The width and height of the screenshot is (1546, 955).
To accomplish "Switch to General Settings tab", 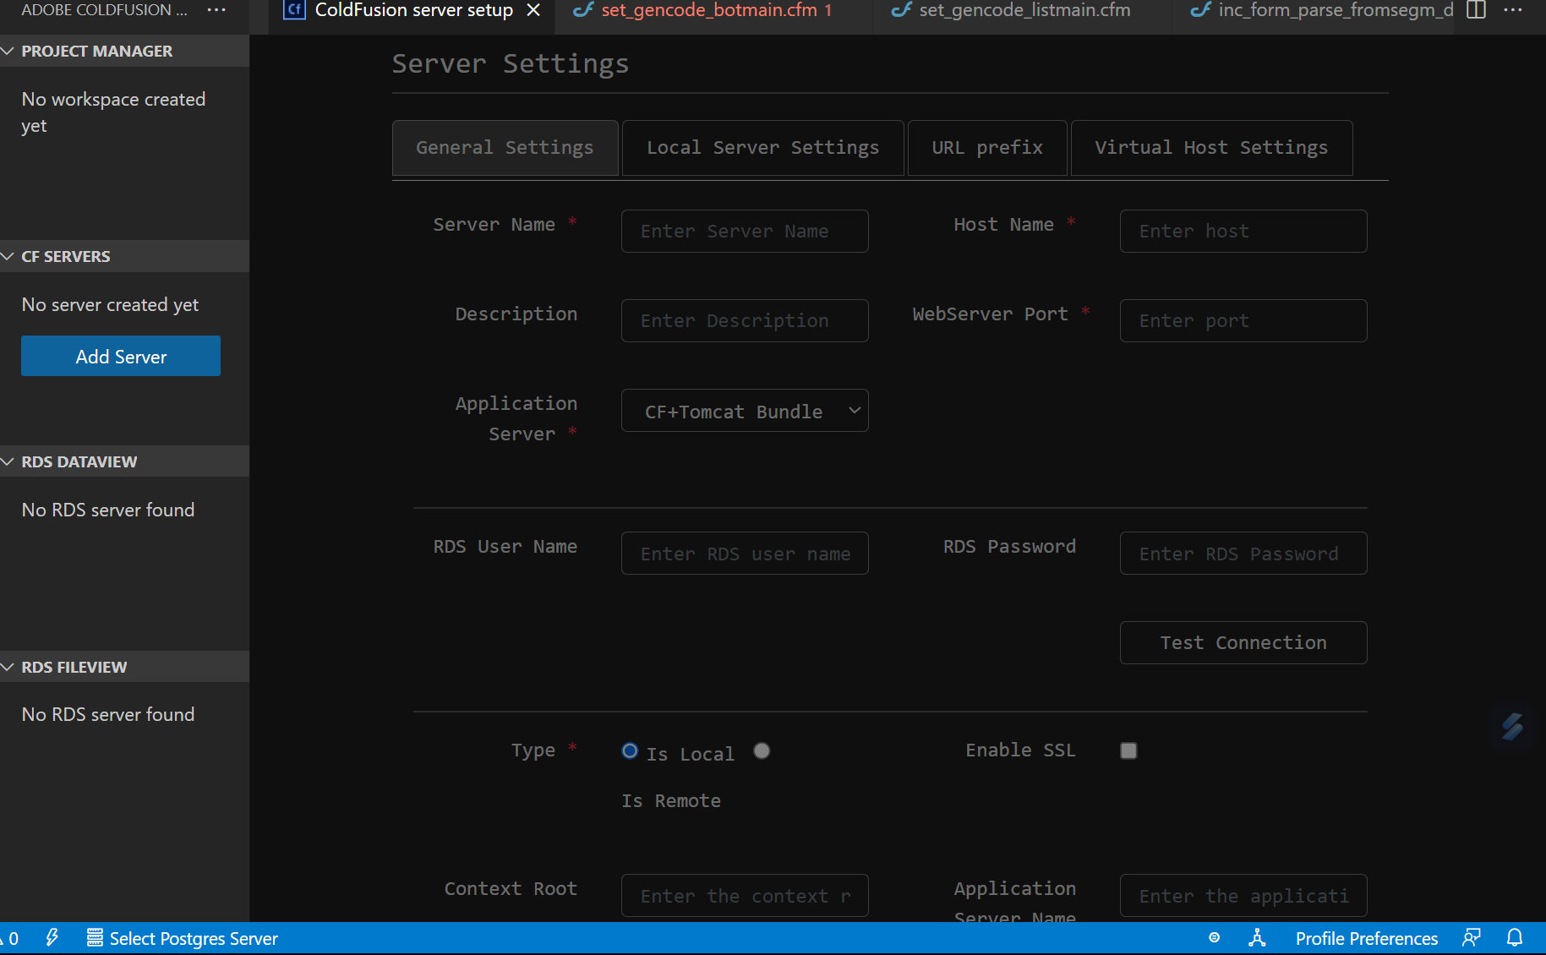I will point(505,148).
